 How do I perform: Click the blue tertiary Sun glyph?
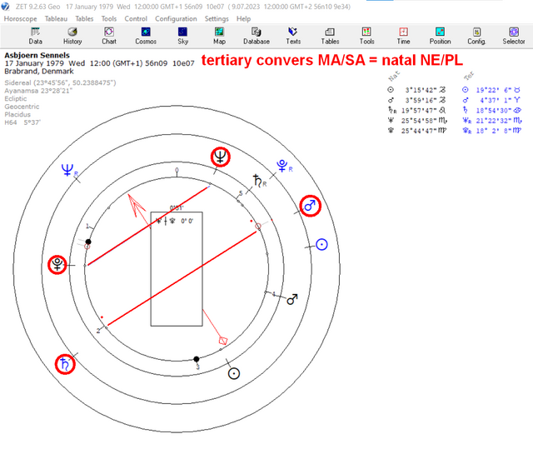point(321,245)
